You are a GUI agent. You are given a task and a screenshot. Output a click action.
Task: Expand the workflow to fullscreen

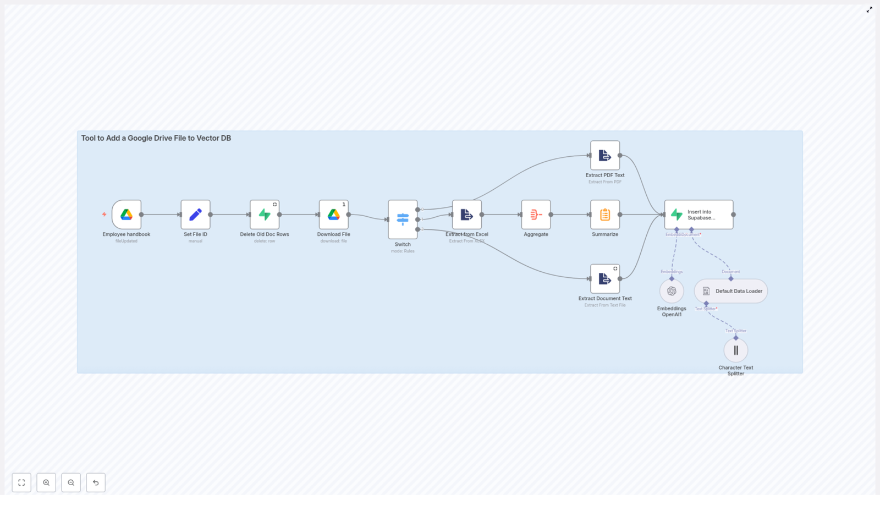tap(870, 9)
